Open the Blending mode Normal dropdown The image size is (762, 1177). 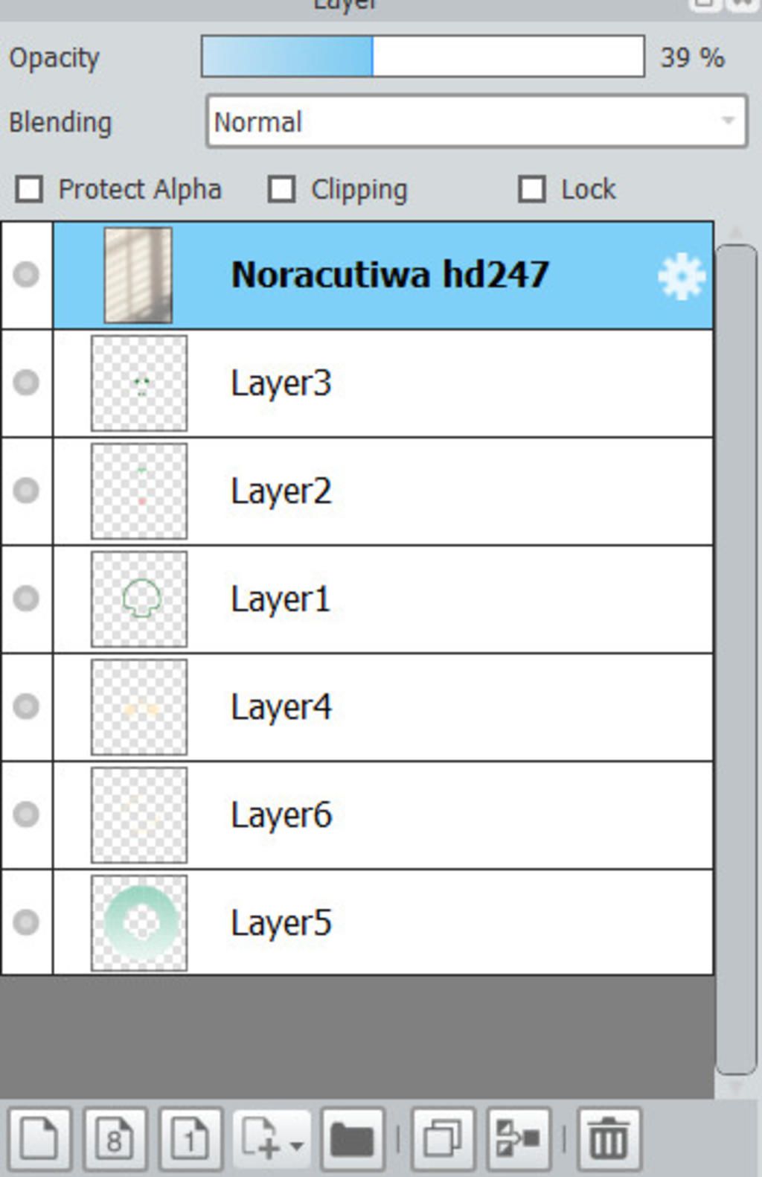tap(476, 121)
